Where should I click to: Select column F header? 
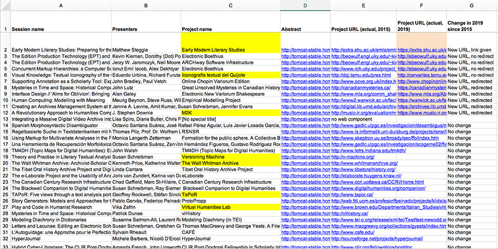[422, 6]
